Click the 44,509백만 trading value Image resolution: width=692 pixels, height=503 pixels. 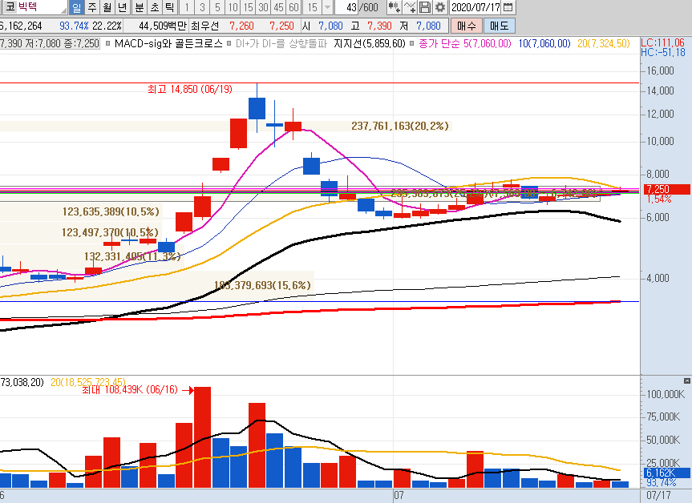tap(163, 26)
